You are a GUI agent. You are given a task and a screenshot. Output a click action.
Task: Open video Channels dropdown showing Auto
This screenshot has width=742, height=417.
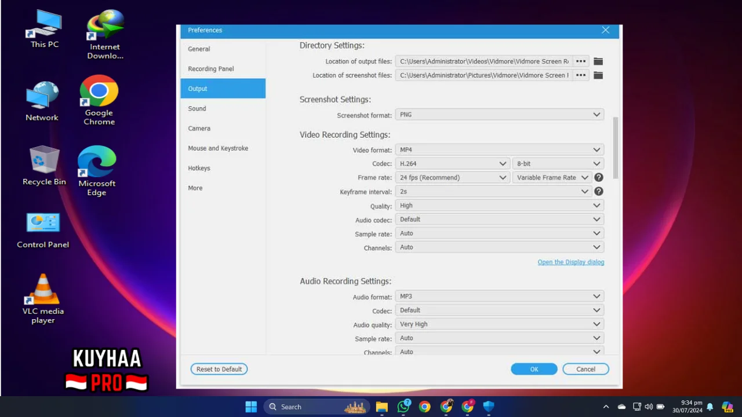(500, 247)
